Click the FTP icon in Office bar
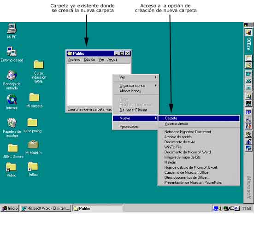The width and height of the screenshot is (254, 235). (x=248, y=112)
